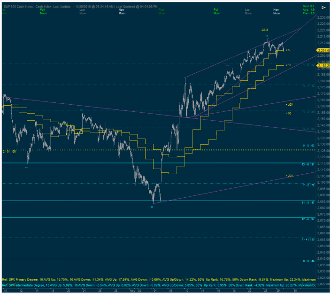Click the '11 - 5 | 97' level label
This screenshot has height=294, width=331.
pos(308,203)
